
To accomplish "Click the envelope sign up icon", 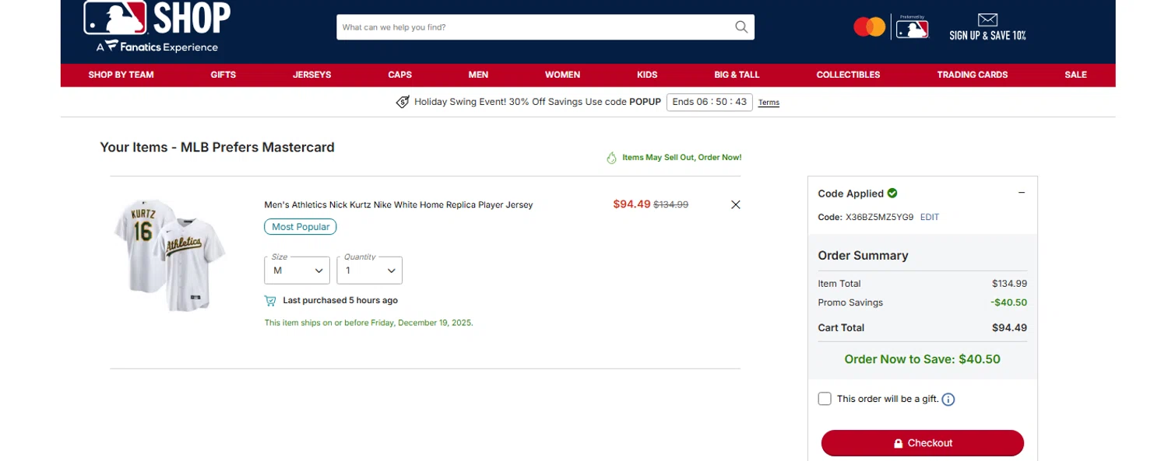I will pyautogui.click(x=987, y=20).
